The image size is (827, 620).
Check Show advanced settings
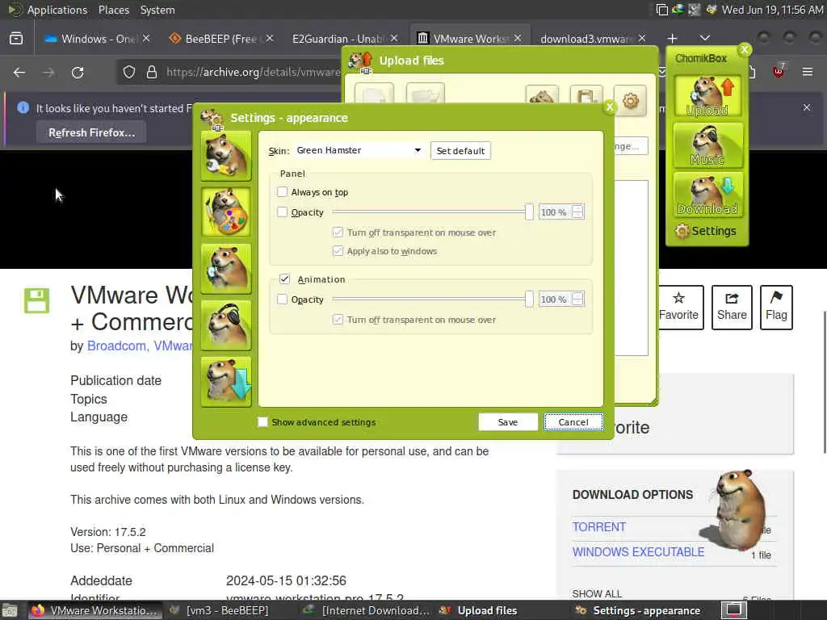[262, 421]
